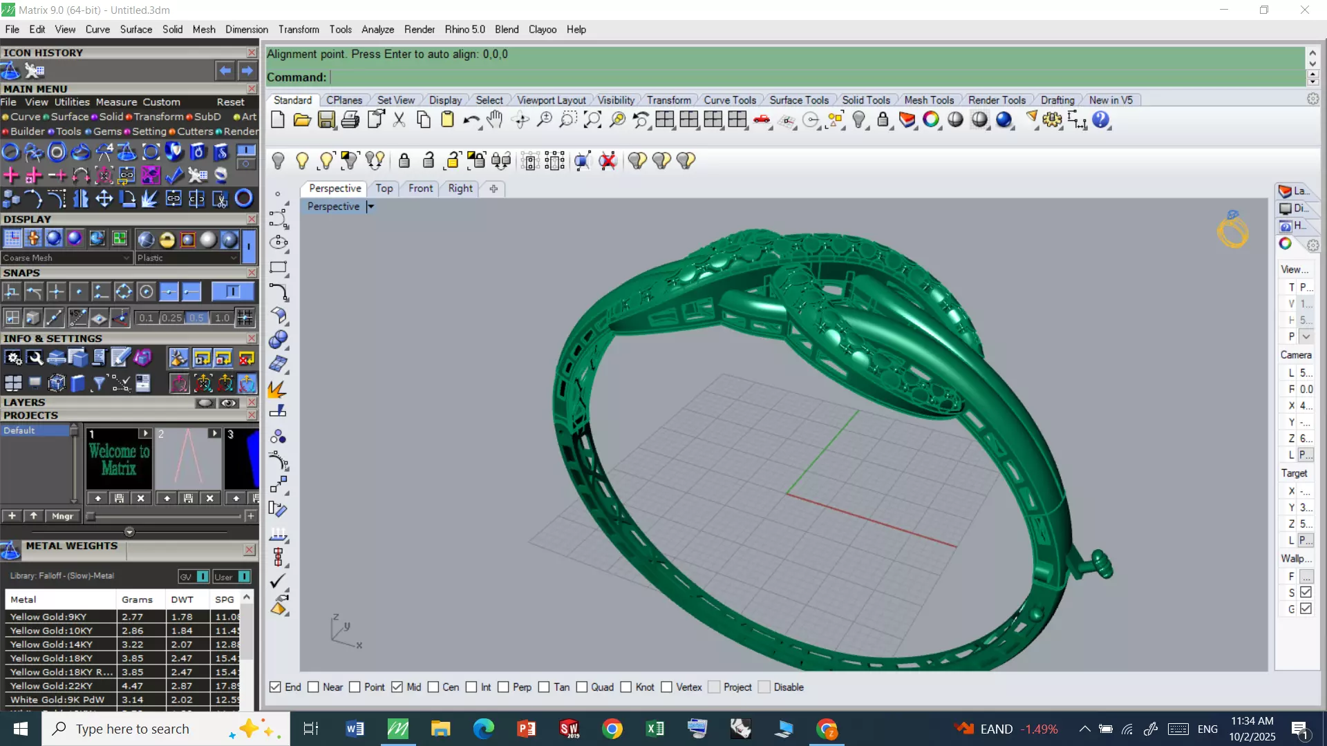Toggle the GV switch in Metal Weights
The height and width of the screenshot is (746, 1327).
point(203,576)
